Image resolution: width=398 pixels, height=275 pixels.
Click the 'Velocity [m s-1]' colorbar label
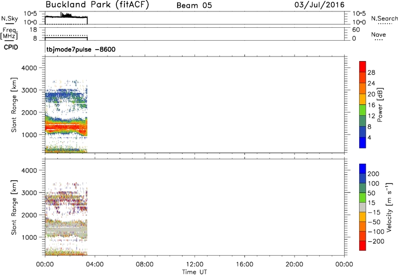389,207
